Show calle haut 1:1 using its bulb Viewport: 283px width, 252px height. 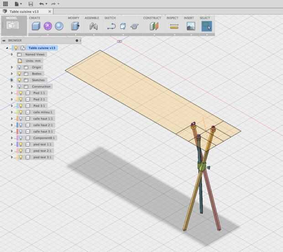[21, 118]
